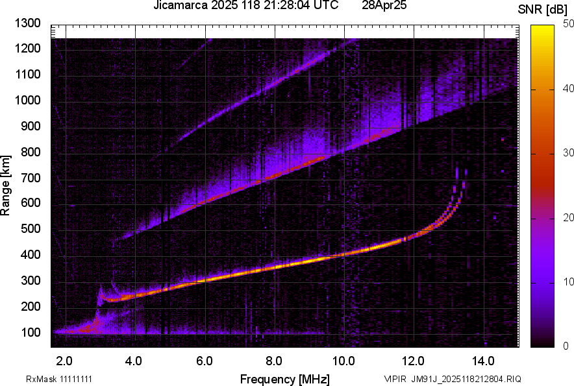Click the range tick label '1000'
The height and width of the screenshot is (386, 574).
pyautogui.click(x=27, y=100)
